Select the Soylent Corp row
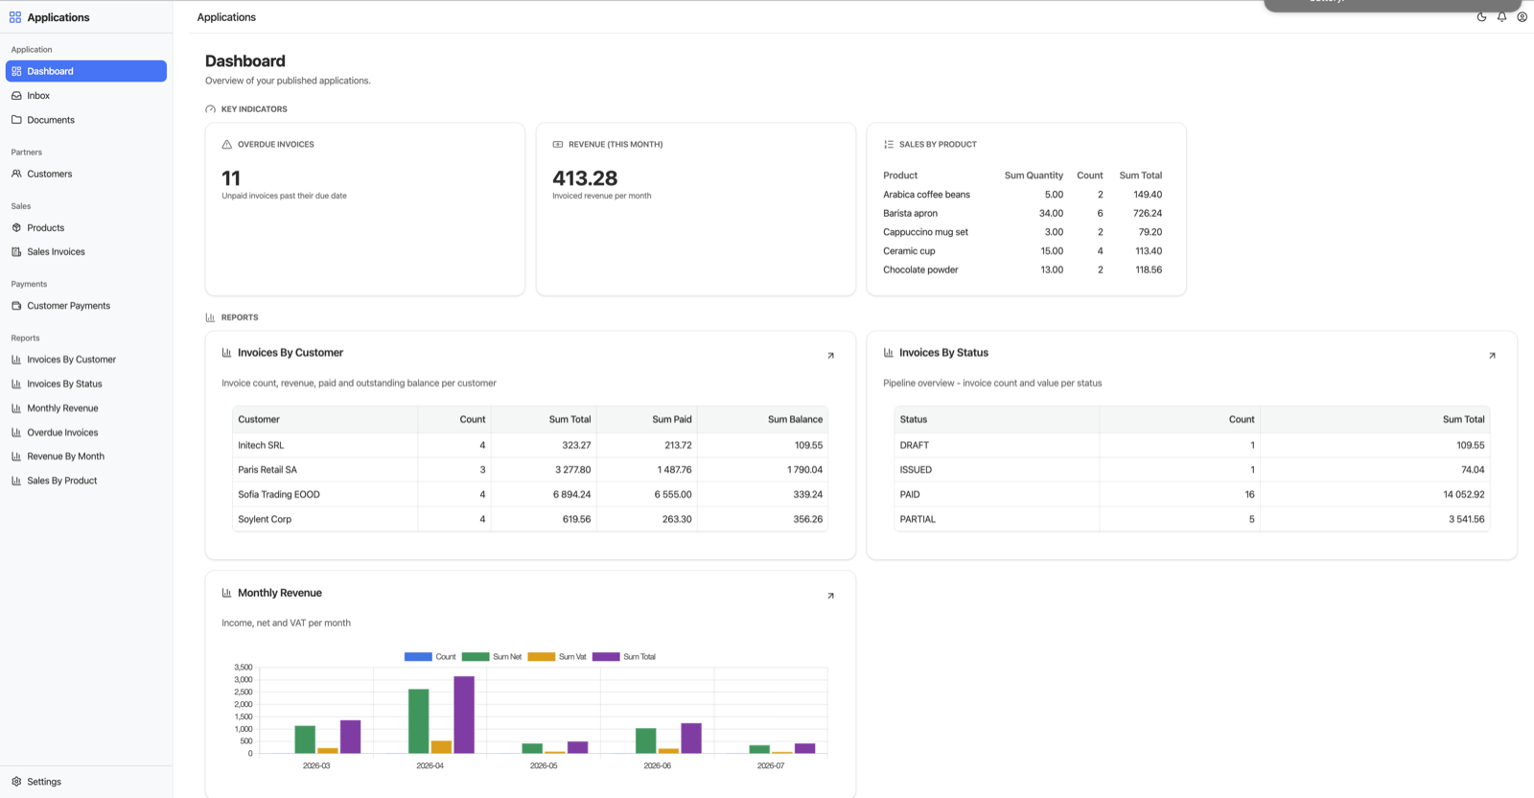1534x798 pixels. pos(530,519)
